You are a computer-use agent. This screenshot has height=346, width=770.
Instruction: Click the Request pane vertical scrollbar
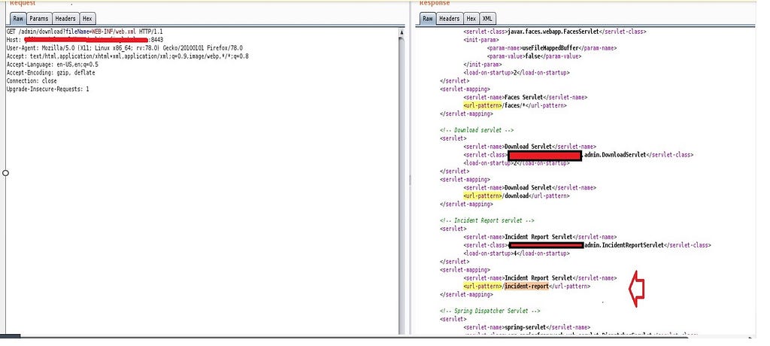point(402,186)
